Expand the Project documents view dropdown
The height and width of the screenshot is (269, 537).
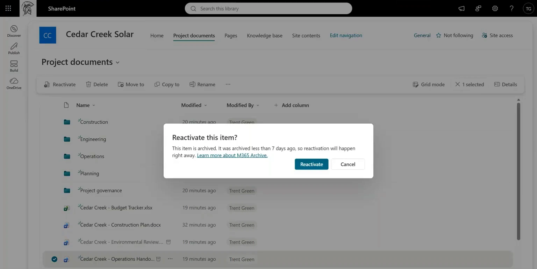117,63
